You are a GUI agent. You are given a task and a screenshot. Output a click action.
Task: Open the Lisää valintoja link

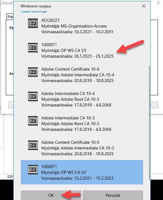34,12
